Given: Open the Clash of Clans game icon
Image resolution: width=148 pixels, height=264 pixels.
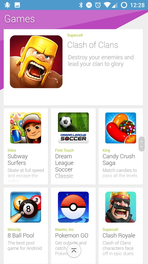Looking at the screenshot, I should 36,62.
